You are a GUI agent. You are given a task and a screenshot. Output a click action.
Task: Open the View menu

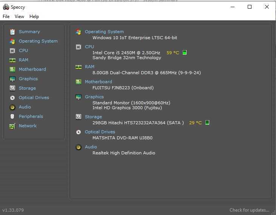point(19,17)
